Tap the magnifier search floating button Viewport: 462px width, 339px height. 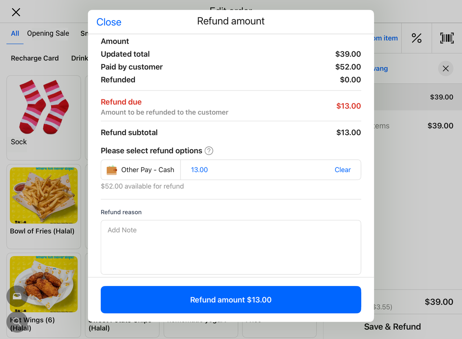[x=17, y=322]
